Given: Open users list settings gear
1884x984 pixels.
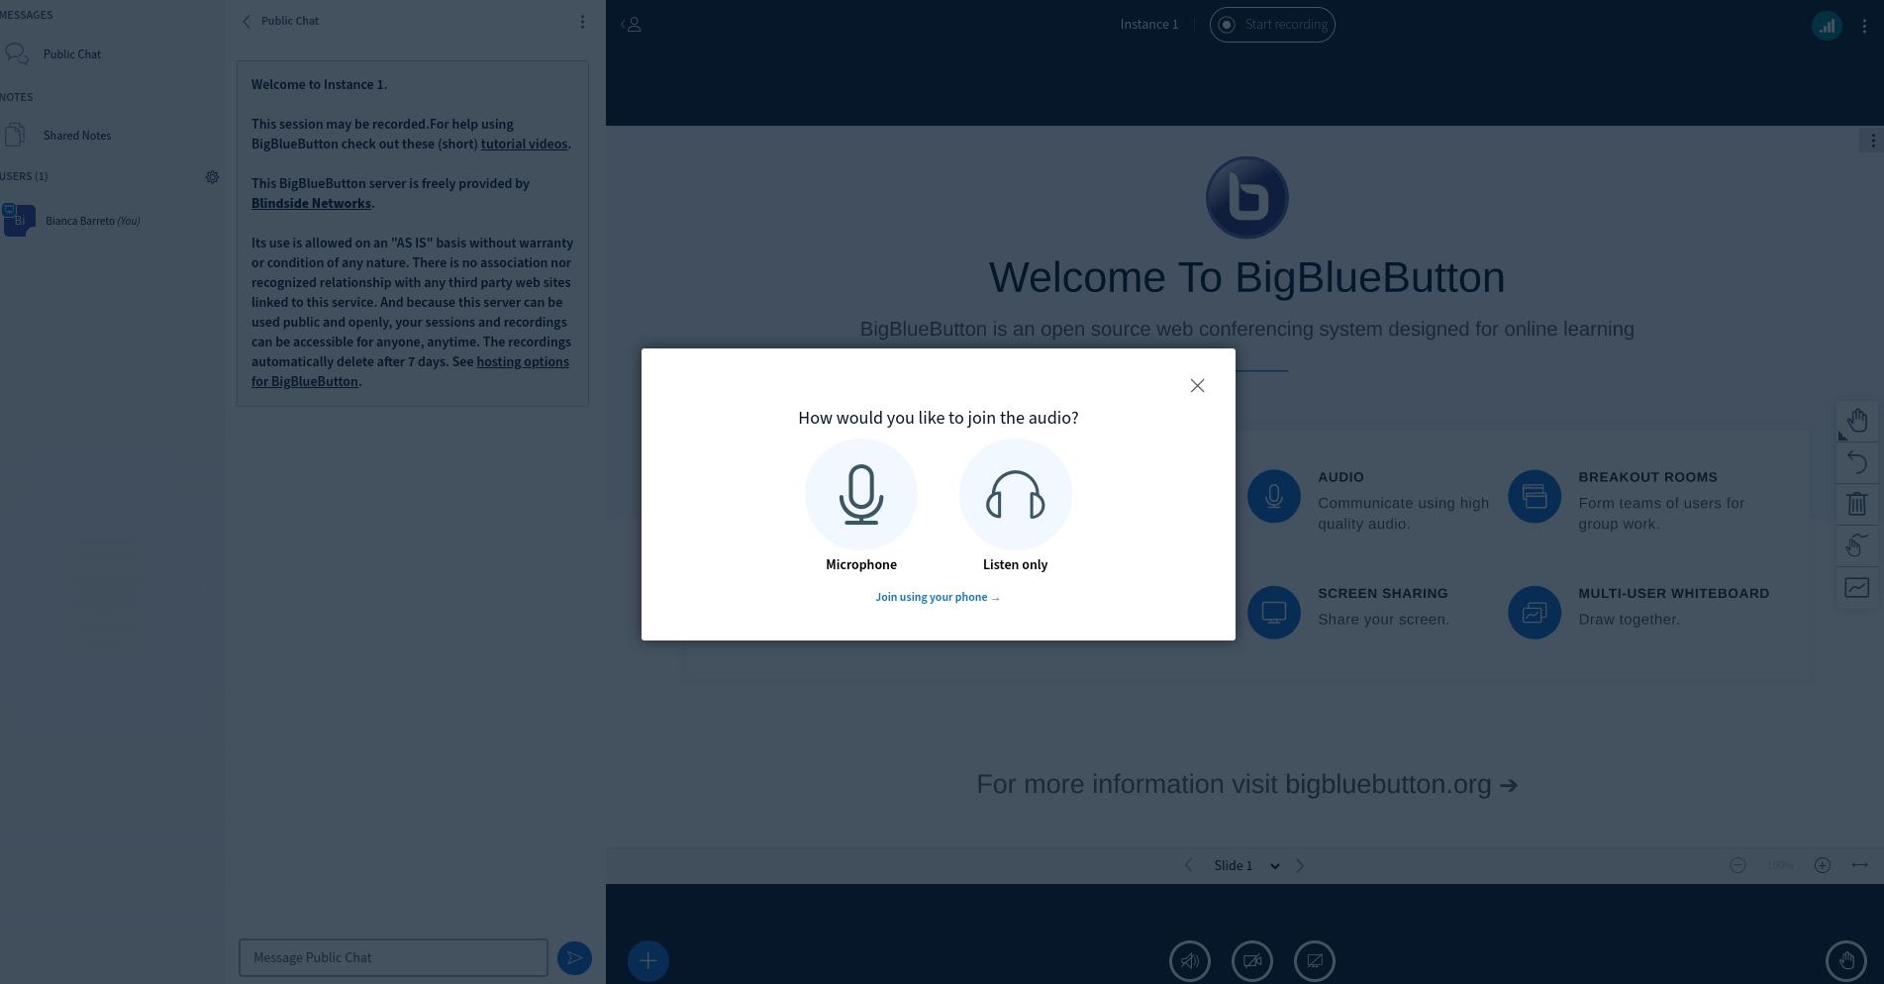Looking at the screenshot, I should [x=212, y=177].
